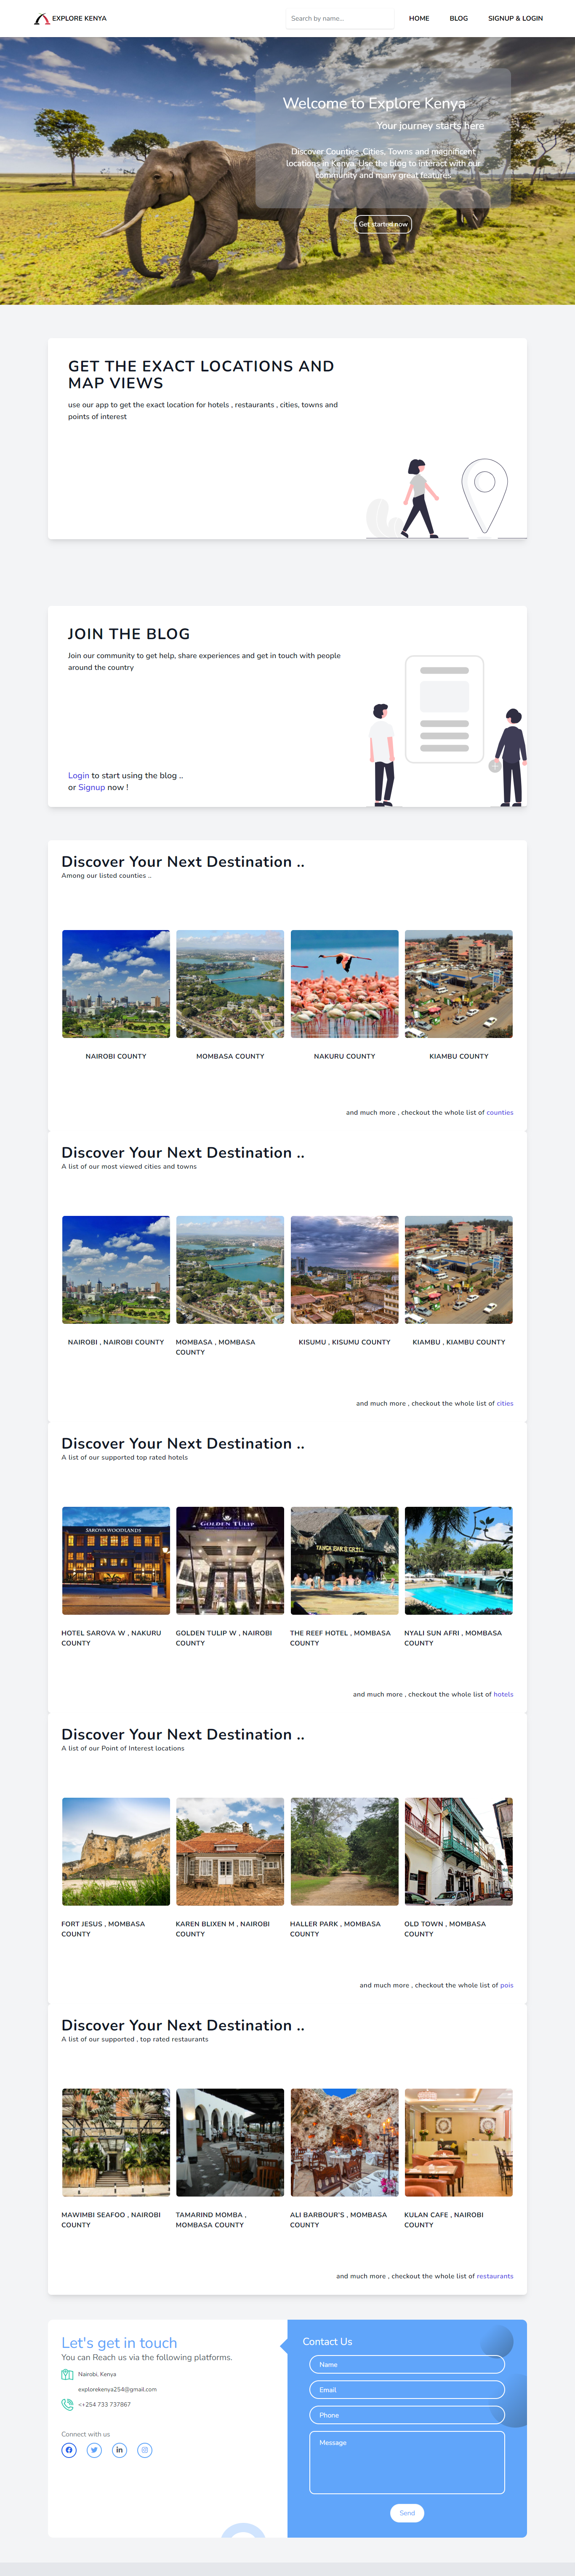Screen dimensions: 575x2576
Task: Open the whole list of restaurants link
Action: [495, 2276]
